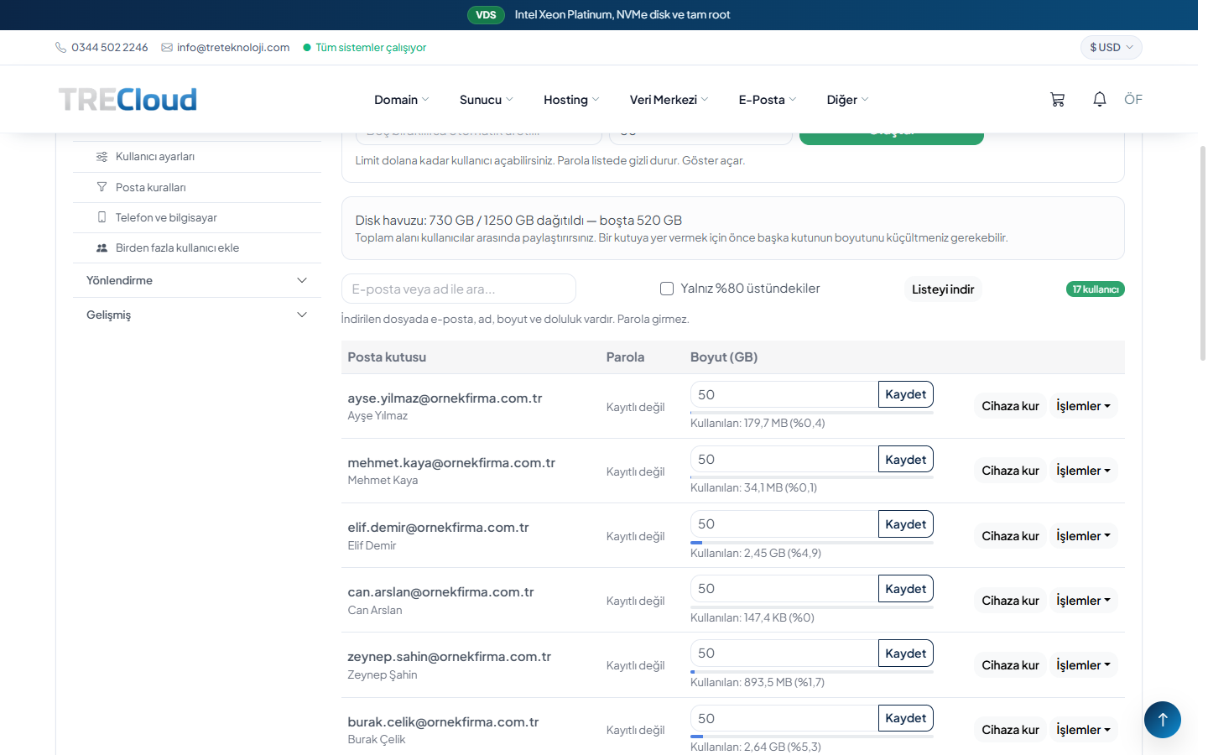
Task: Click the green system status dot
Action: coord(307,48)
